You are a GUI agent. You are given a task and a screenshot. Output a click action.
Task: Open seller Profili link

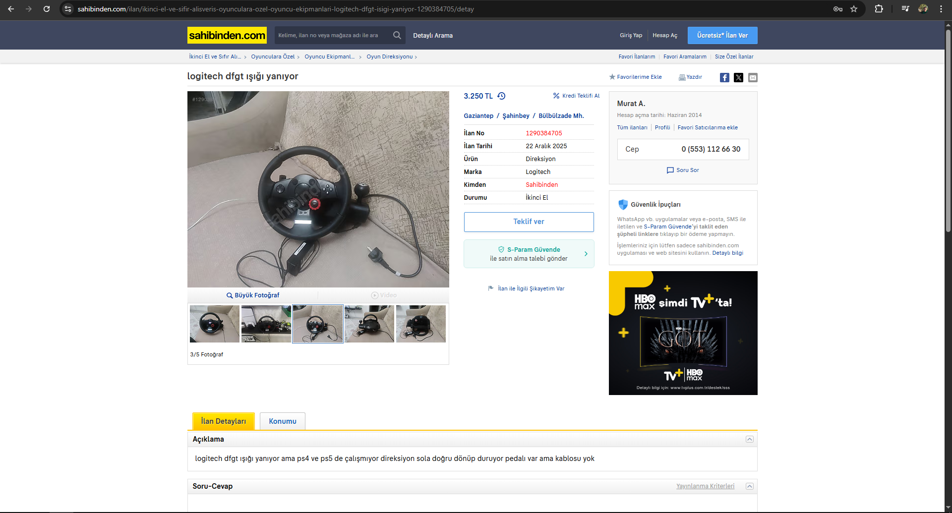pyautogui.click(x=662, y=128)
